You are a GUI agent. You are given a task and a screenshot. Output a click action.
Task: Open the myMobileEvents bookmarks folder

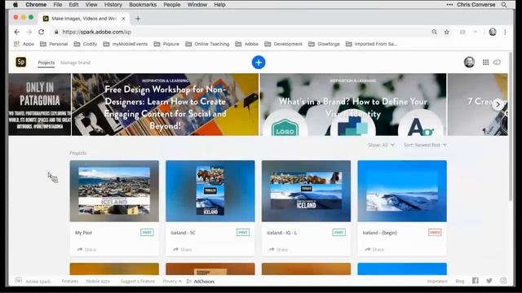(126, 44)
